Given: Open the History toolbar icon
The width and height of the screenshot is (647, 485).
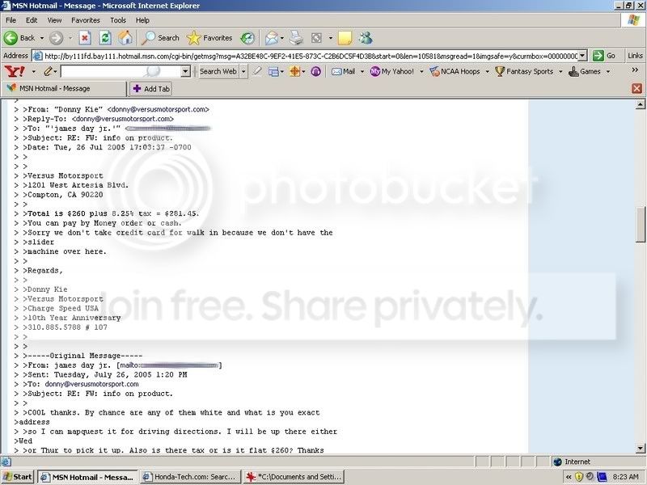Looking at the screenshot, I should pos(247,38).
